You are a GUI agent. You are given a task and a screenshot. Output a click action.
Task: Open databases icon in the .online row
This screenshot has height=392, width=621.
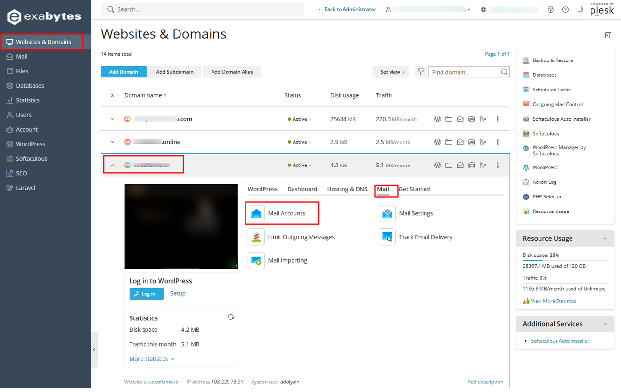click(x=472, y=142)
